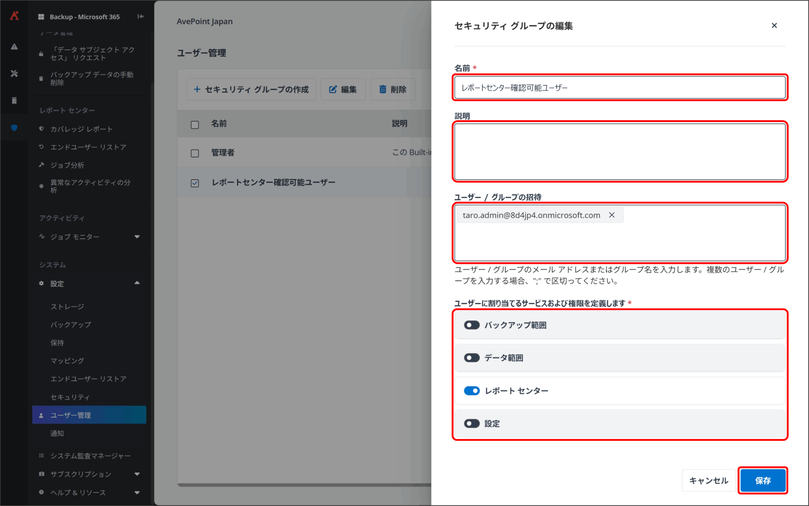Click the app grid icon beside Backup

click(x=41, y=17)
